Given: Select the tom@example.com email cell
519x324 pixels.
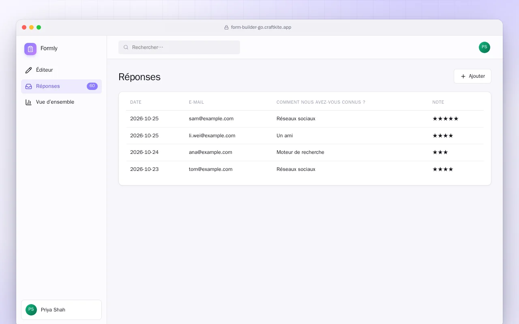Looking at the screenshot, I should (211, 169).
